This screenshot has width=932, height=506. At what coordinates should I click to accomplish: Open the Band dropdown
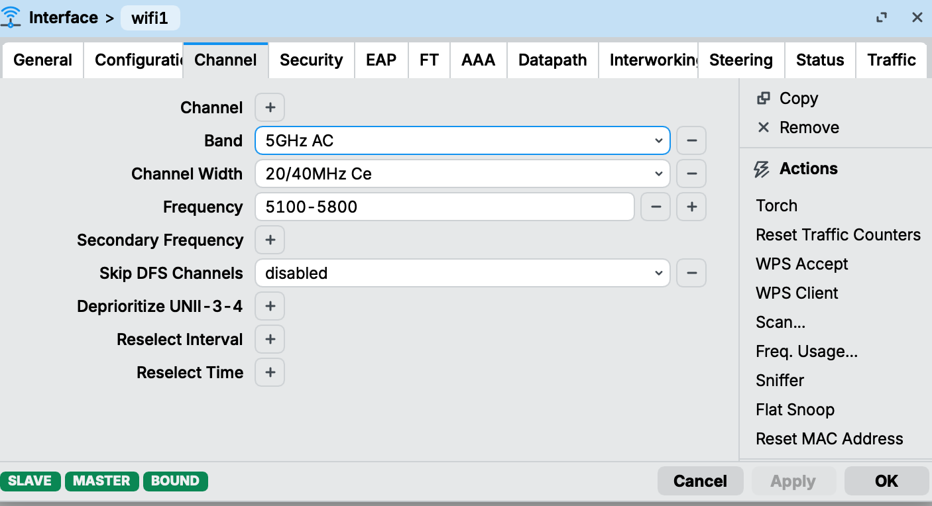pyautogui.click(x=462, y=140)
